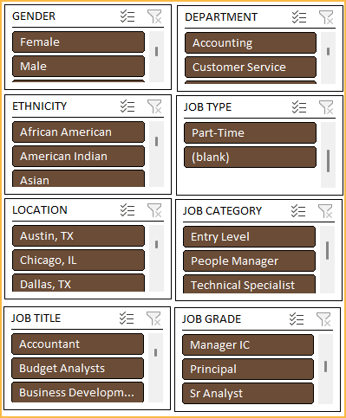Select Female in the GENDER slicer
The image size is (346, 418).
click(x=78, y=42)
